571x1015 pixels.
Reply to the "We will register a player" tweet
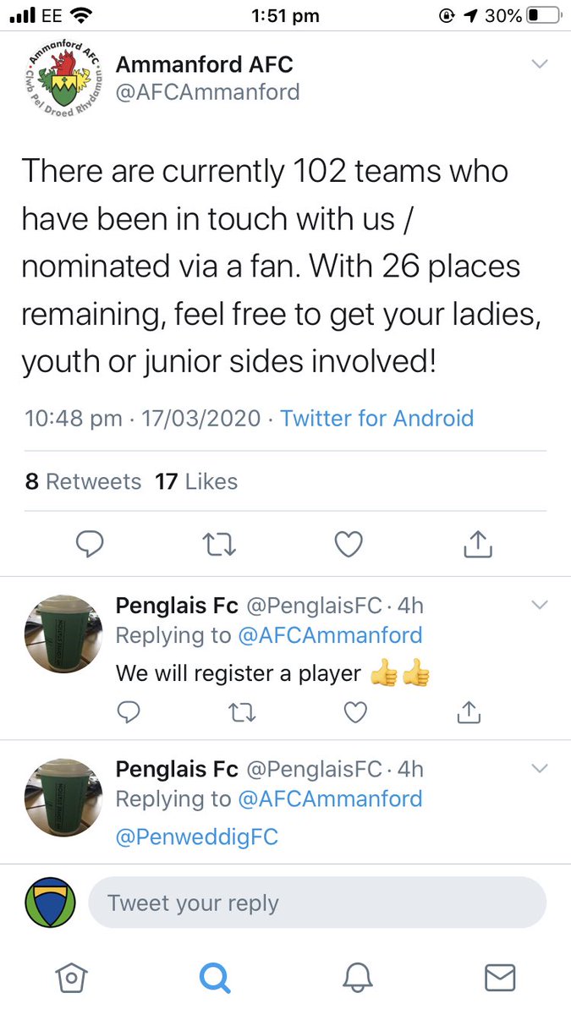128,714
